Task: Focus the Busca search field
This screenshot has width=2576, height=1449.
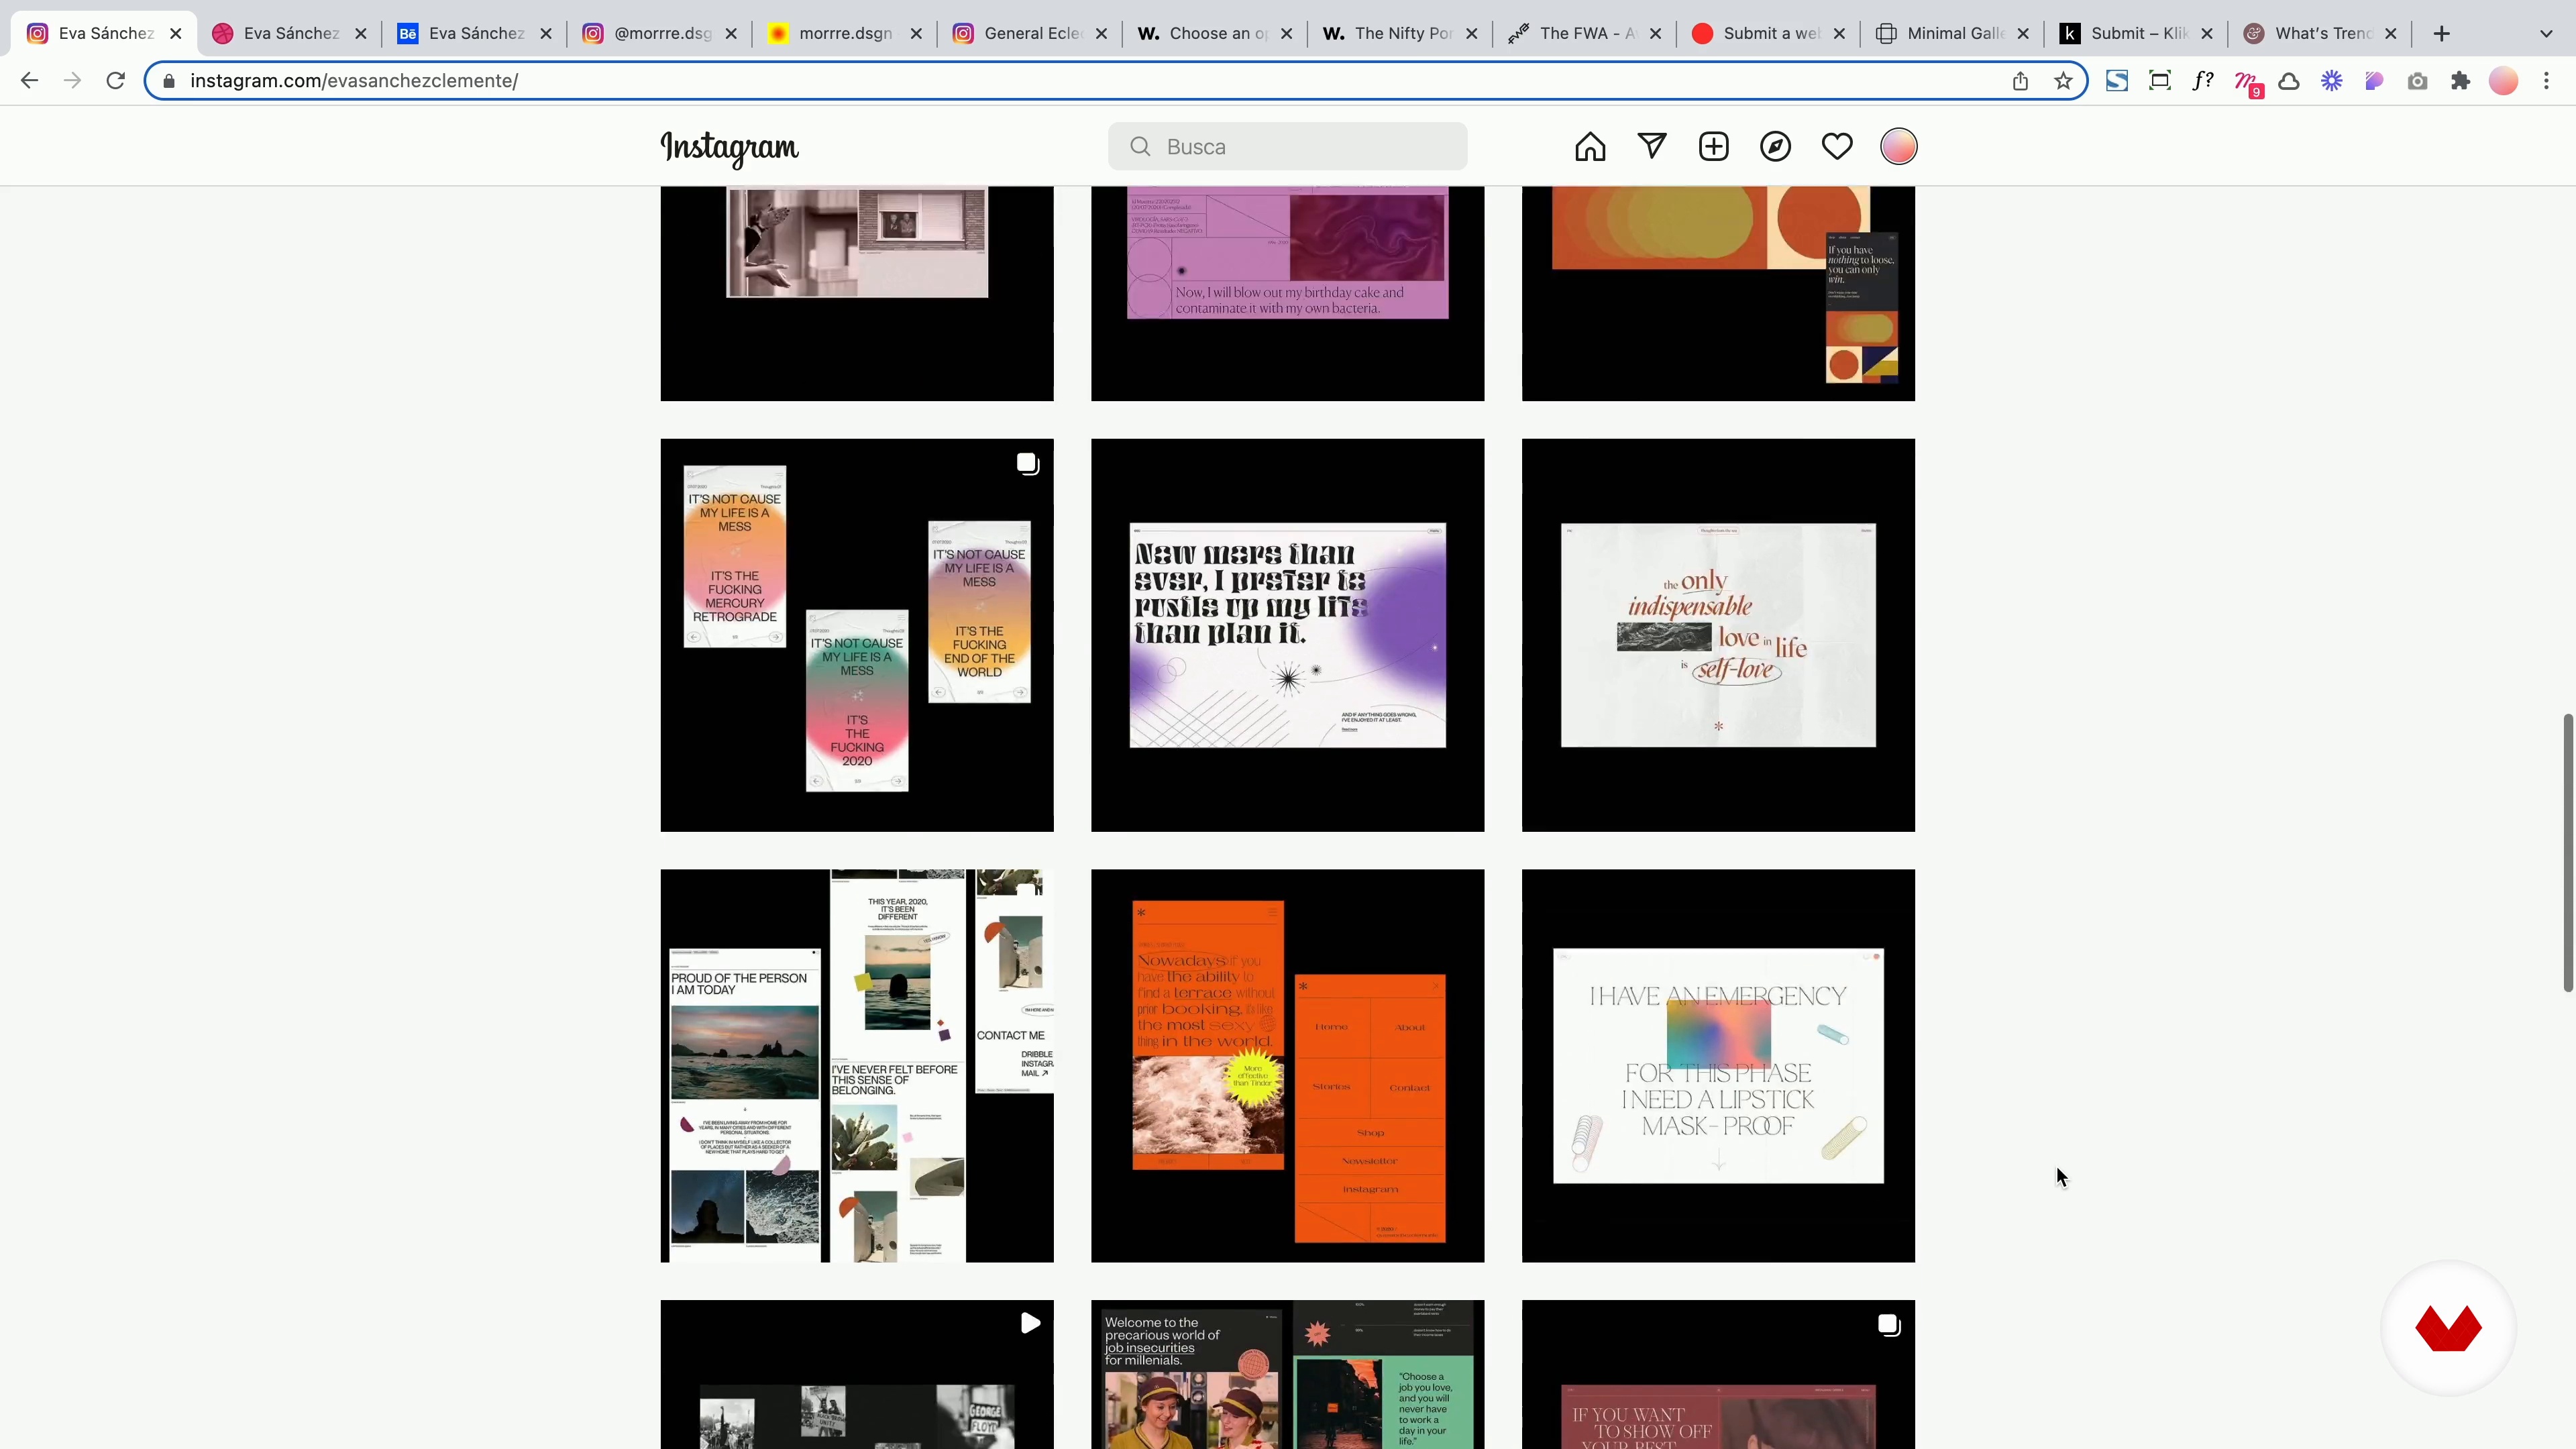Action: [1287, 147]
